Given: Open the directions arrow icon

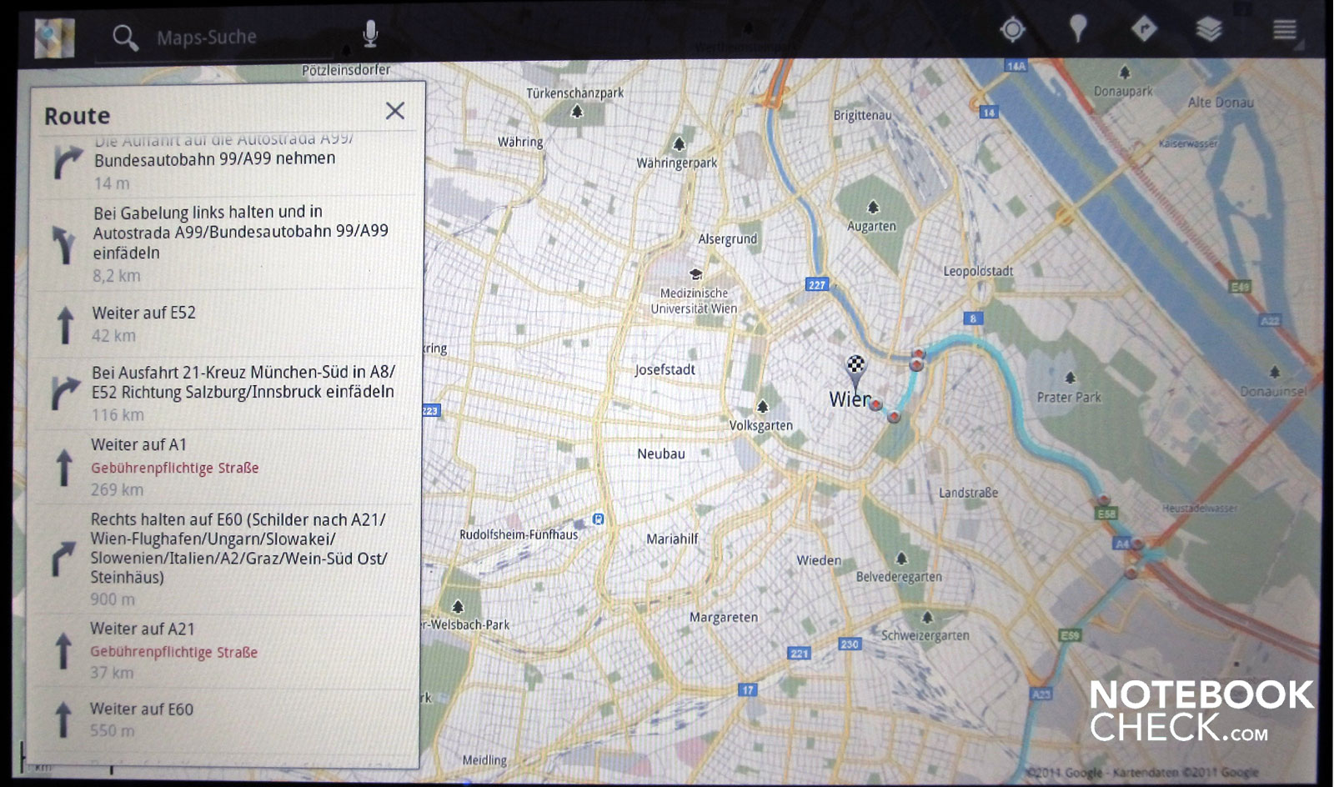Looking at the screenshot, I should coord(1144,30).
